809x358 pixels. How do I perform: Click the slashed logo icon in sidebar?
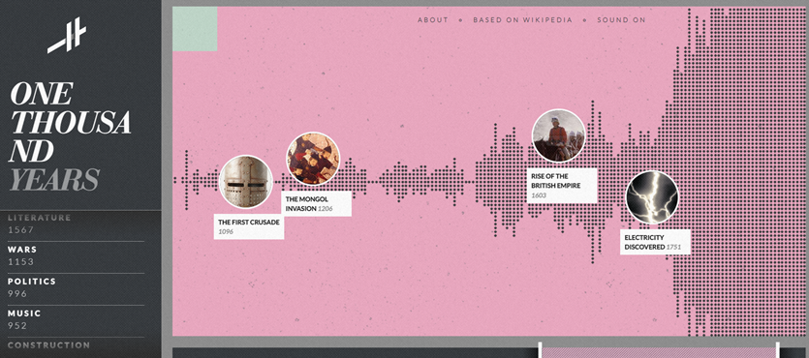coord(67,35)
